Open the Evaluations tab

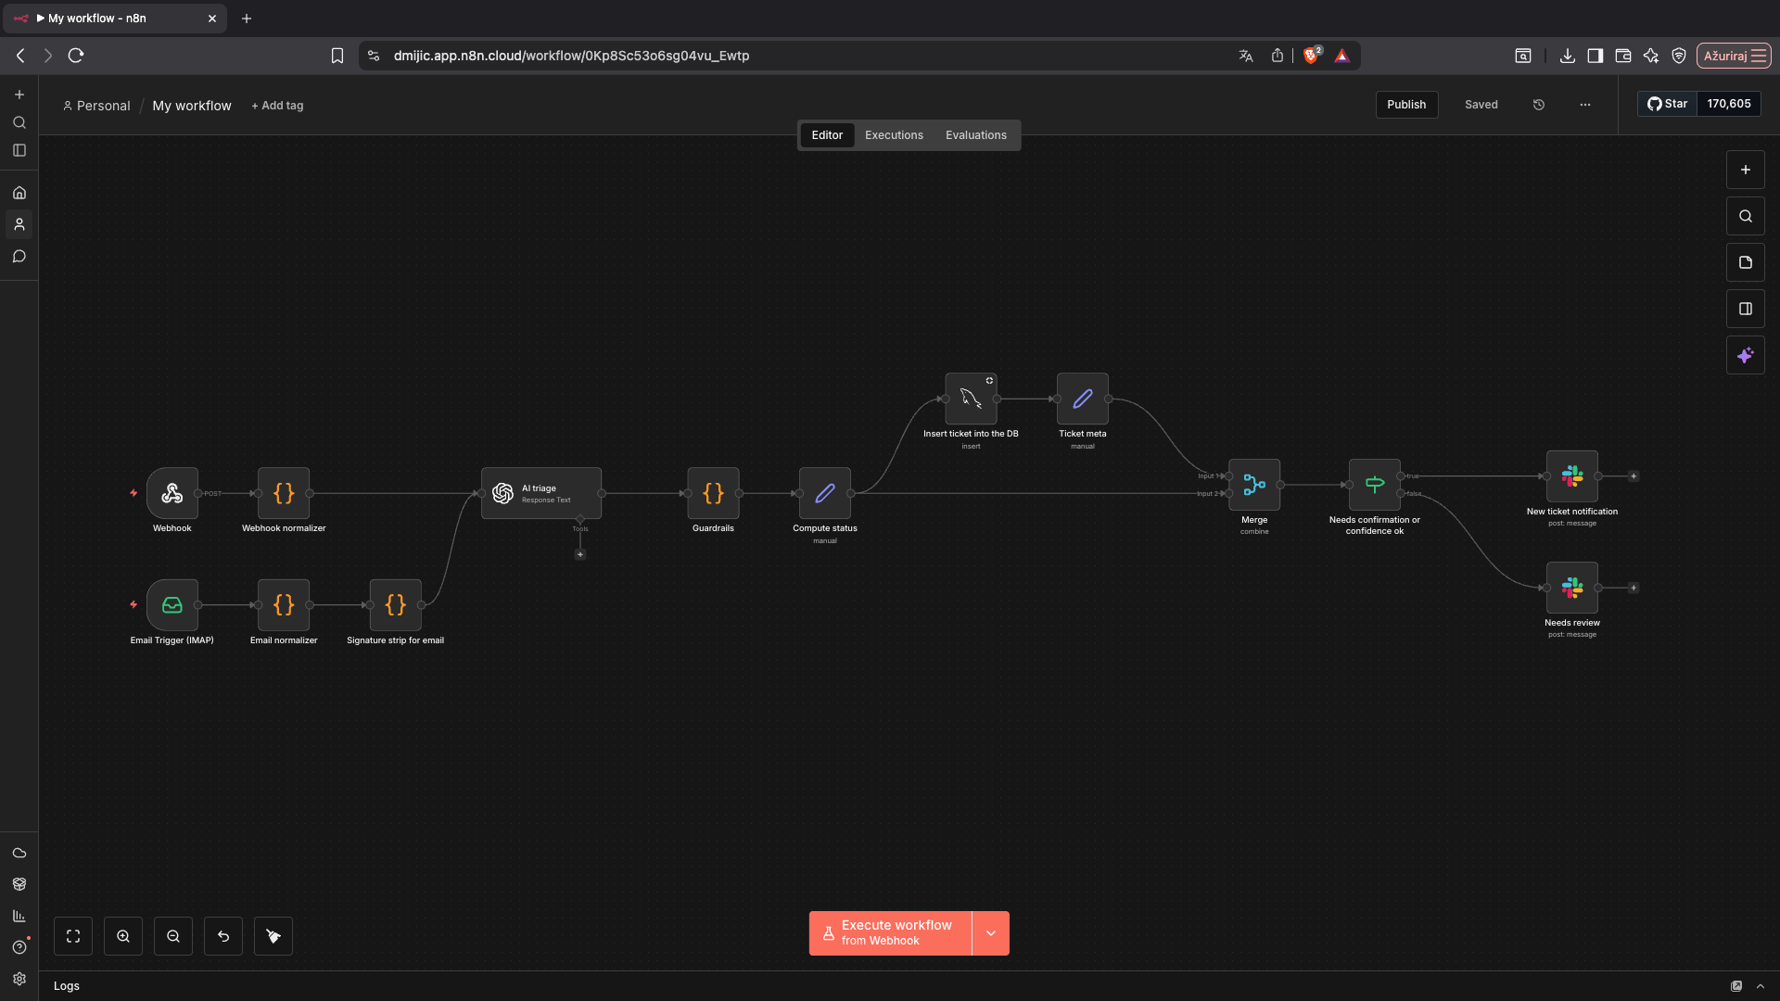(x=975, y=134)
